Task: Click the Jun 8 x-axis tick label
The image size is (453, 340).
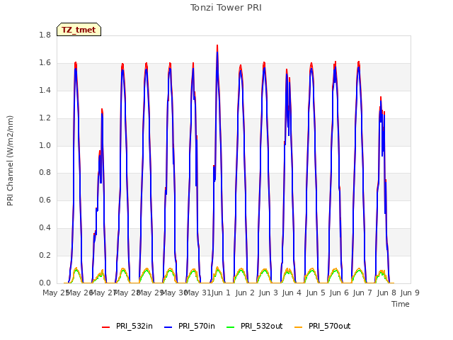Action: pos(386,293)
